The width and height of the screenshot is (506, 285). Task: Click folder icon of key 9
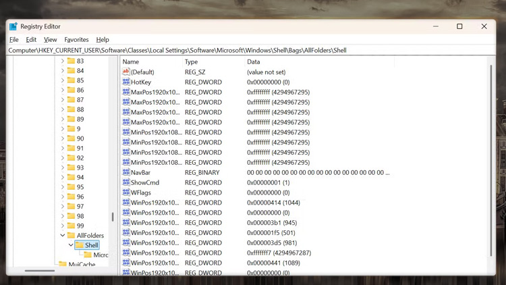point(71,128)
